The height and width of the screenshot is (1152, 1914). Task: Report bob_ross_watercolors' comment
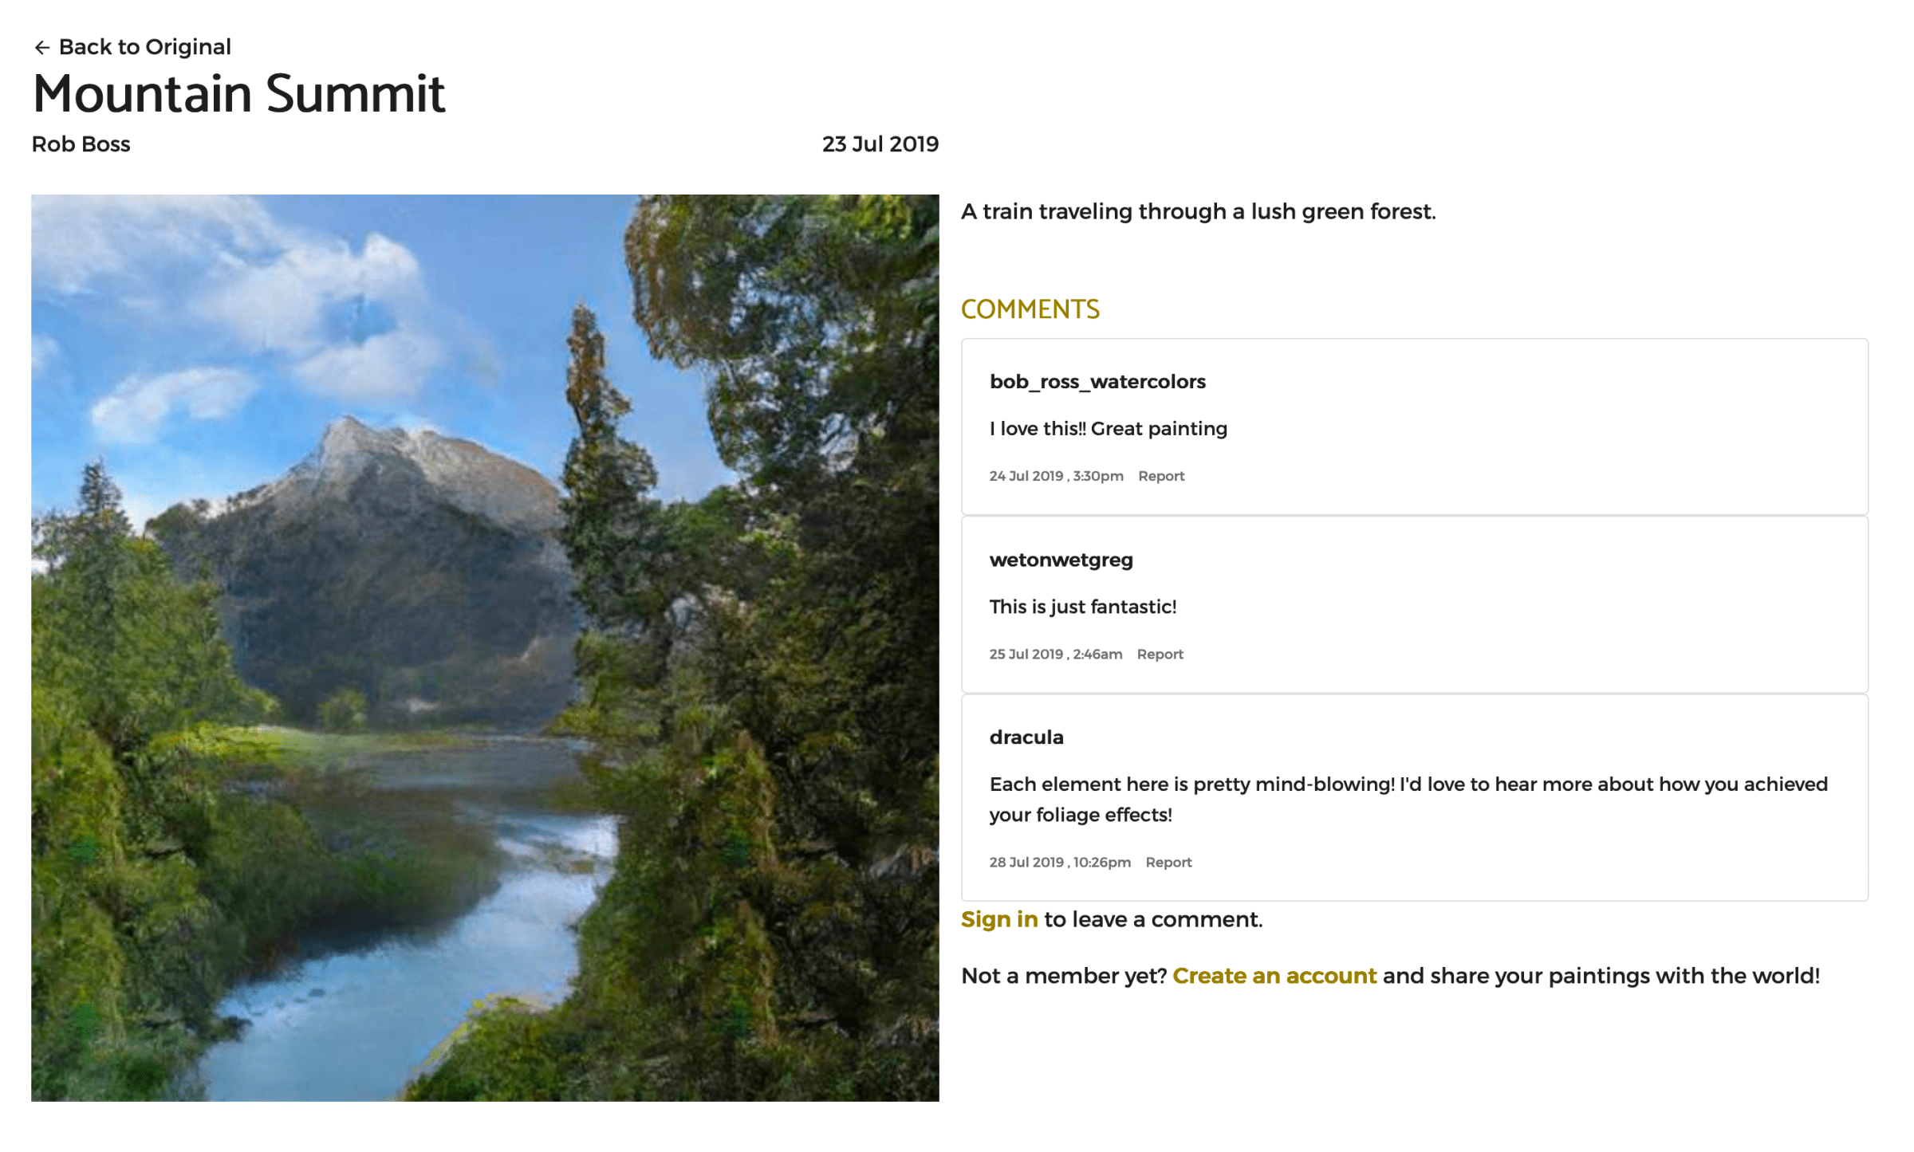pos(1160,476)
